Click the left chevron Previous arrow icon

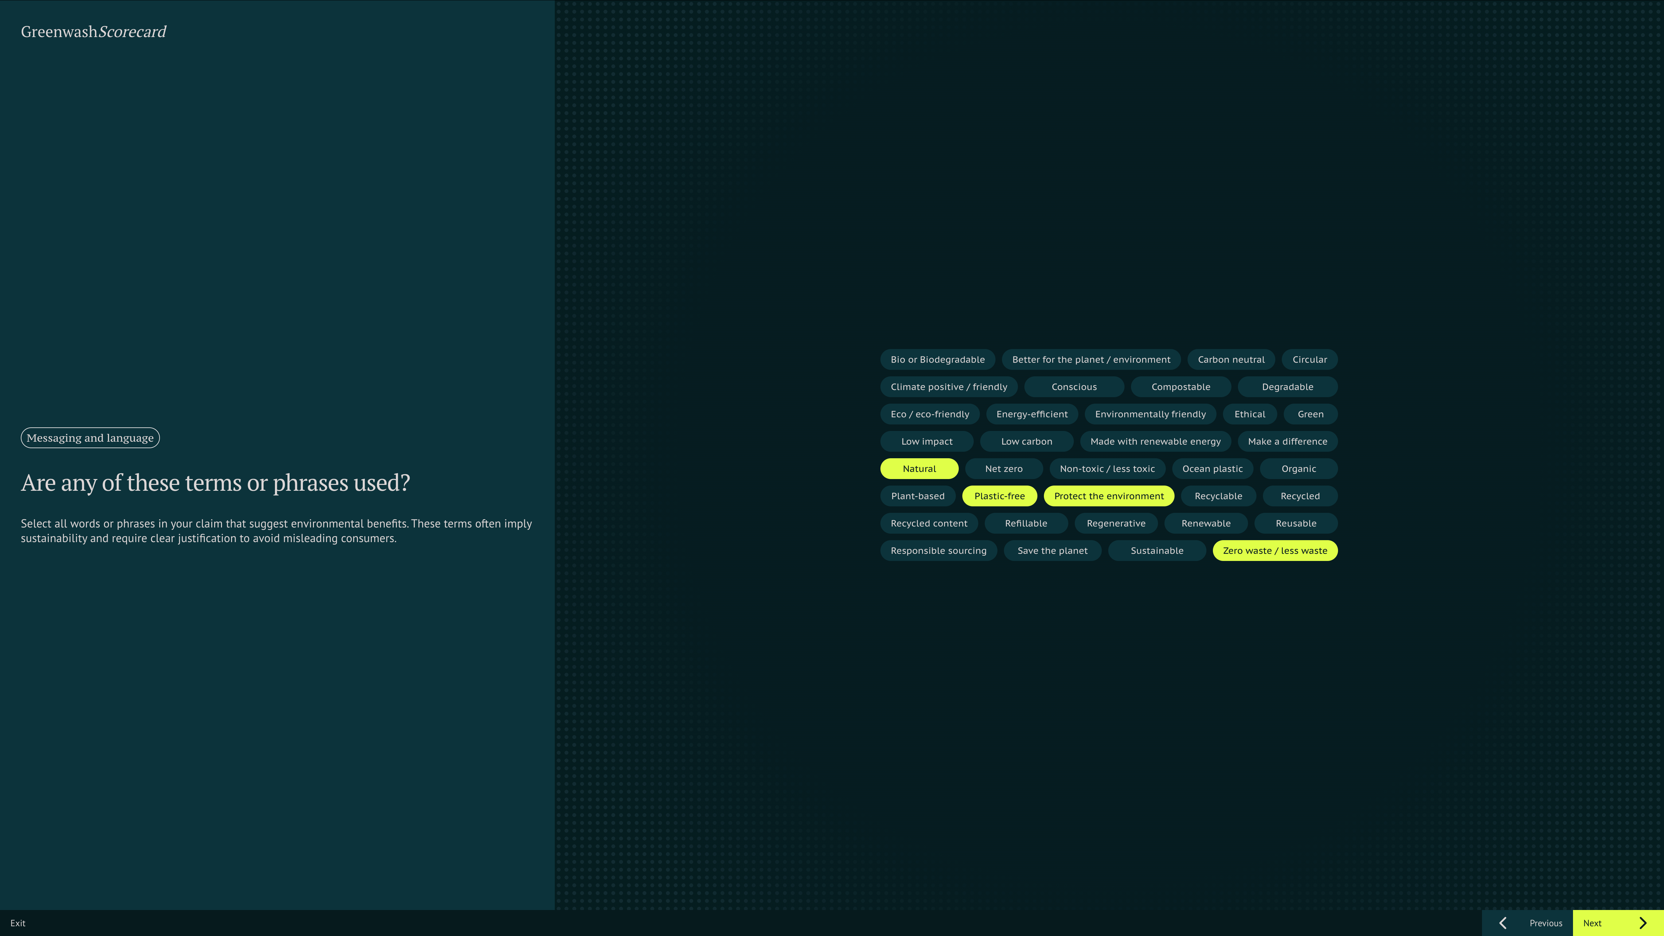[1502, 923]
